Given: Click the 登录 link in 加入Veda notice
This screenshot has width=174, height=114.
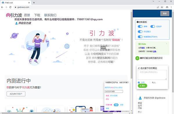Looking at the screenshot, I should 143,48.
